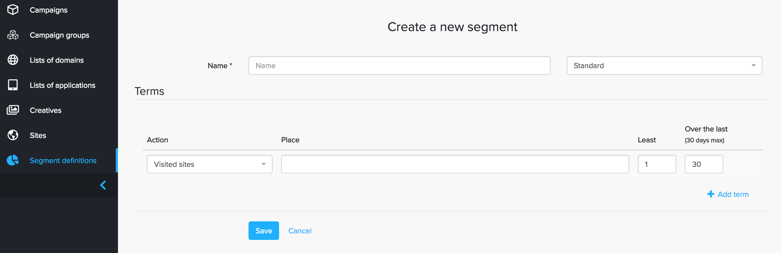Click the Lists of domains globe icon
Image resolution: width=781 pixels, height=253 pixels.
pos(13,60)
